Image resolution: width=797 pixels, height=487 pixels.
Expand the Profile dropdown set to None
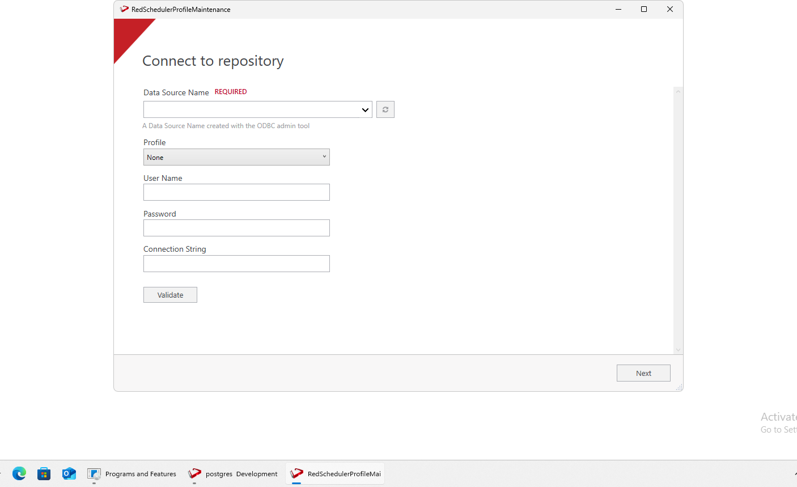coord(236,157)
